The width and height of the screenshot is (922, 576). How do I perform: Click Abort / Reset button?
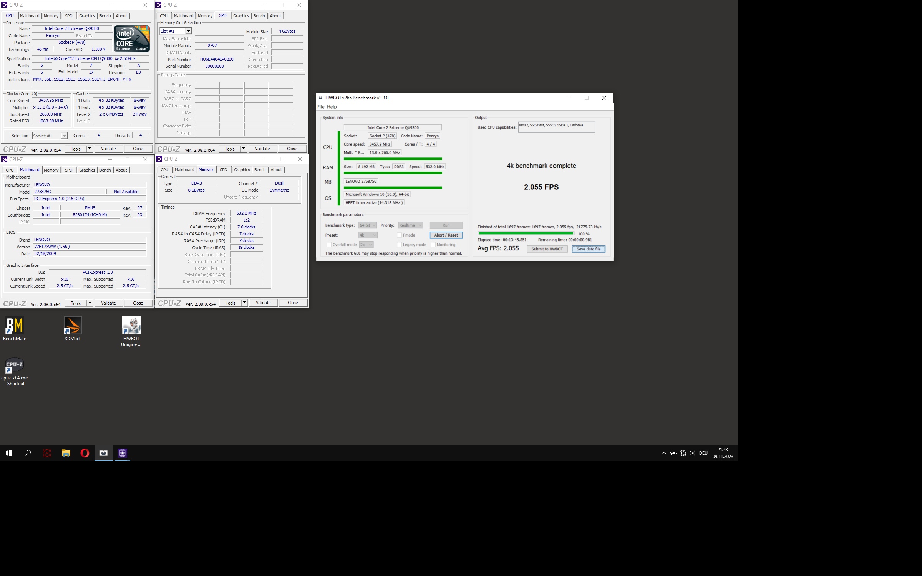[446, 235]
